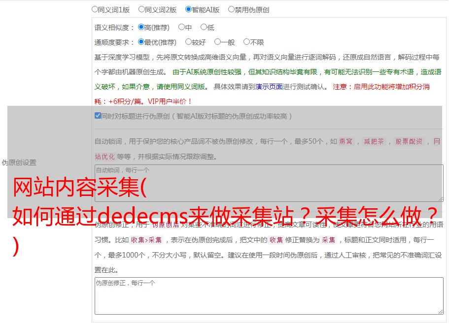Viewport: 449px width, 324px height.
Task: Click the 收集>采集 example tag
Action: (x=146, y=240)
